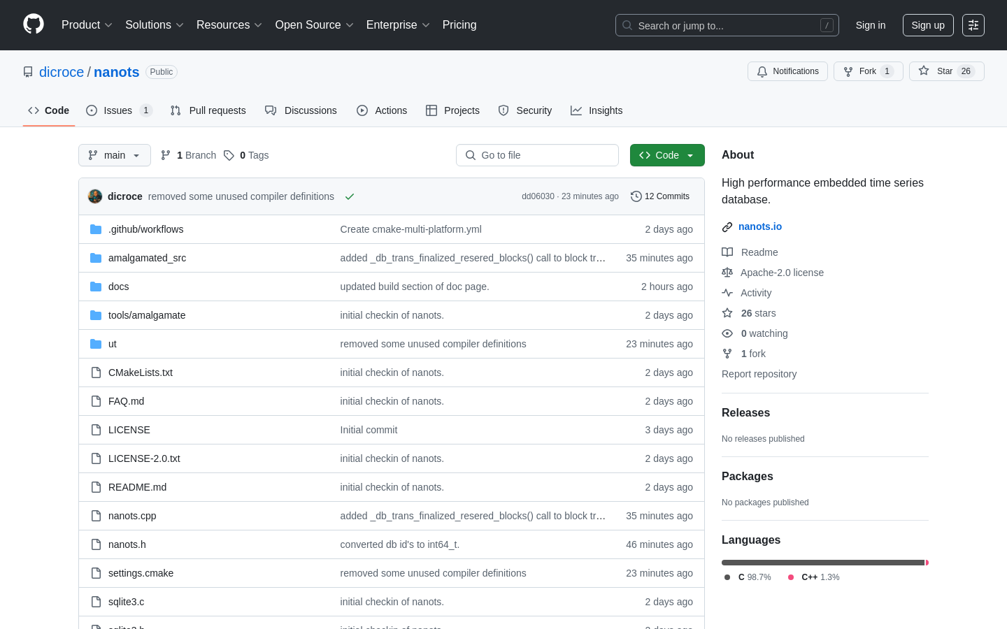
Task: Open the sqlite3.c file
Action: pyautogui.click(x=126, y=602)
